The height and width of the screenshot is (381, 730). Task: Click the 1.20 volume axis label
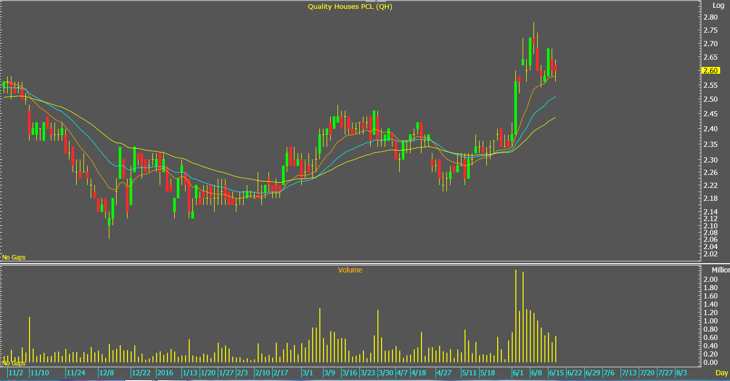click(710, 312)
